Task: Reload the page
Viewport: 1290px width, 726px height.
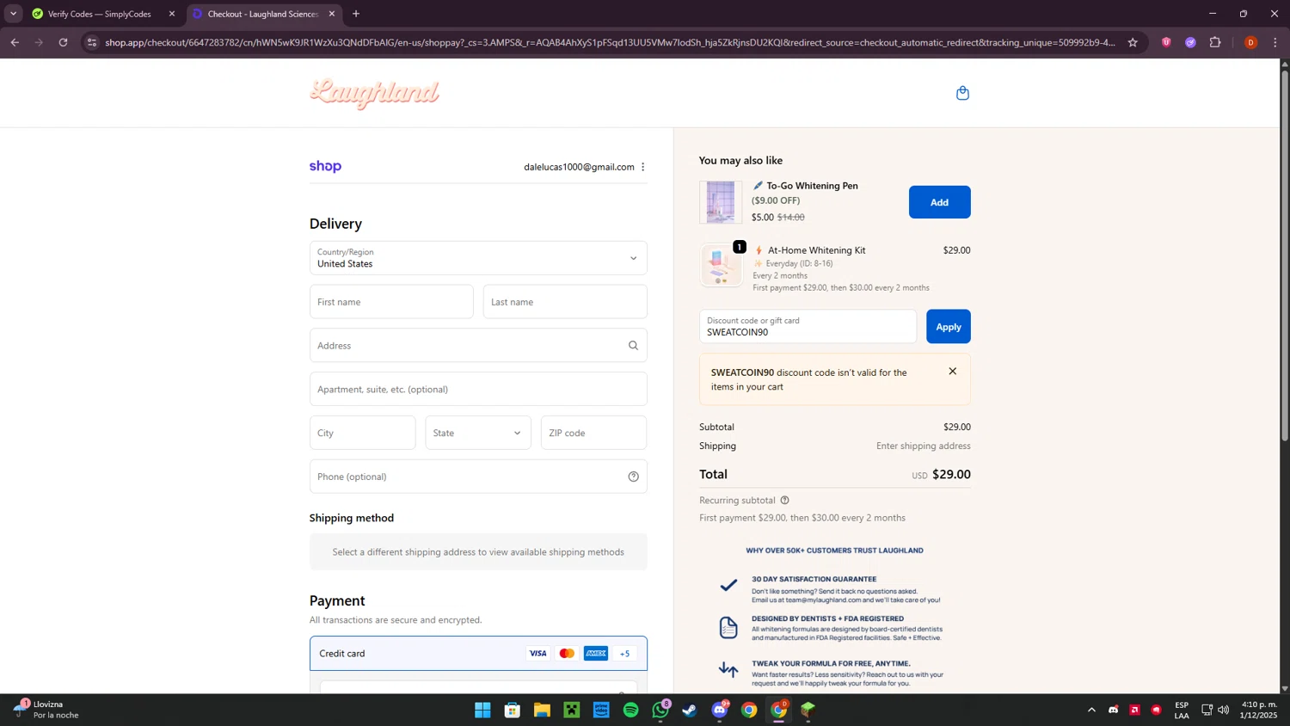Action: coord(63,42)
